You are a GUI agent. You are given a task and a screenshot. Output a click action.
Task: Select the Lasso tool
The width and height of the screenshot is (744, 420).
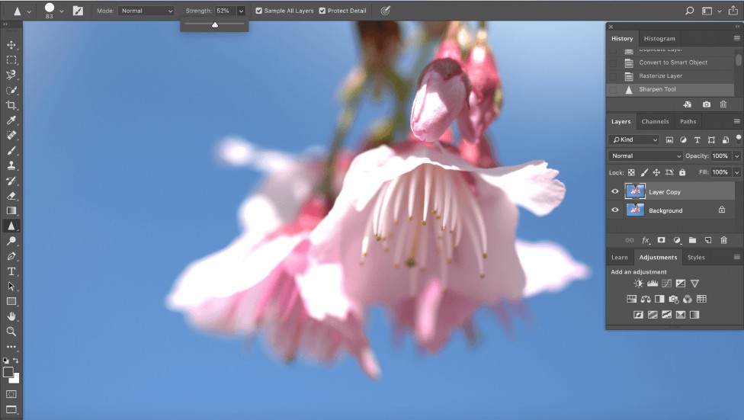(x=11, y=75)
